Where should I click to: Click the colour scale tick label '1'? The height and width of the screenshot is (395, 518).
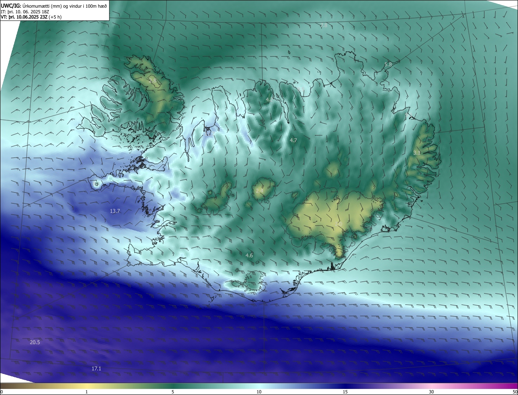(87, 392)
